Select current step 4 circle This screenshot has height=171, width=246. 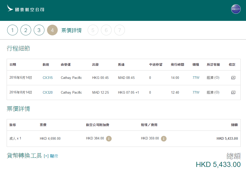click(52, 30)
